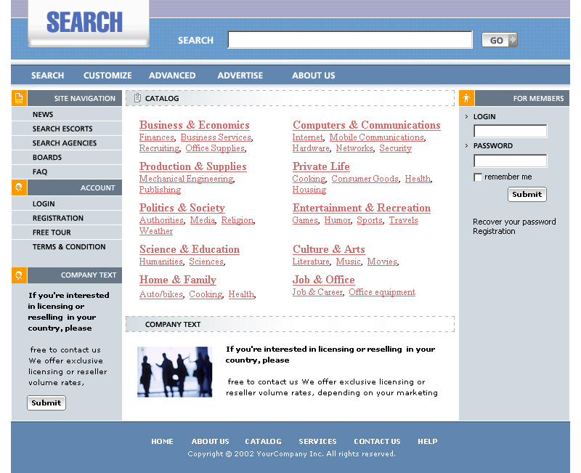Click the orange icon beside the Company Text sidebar header
The image size is (581, 473).
pyautogui.click(x=19, y=275)
